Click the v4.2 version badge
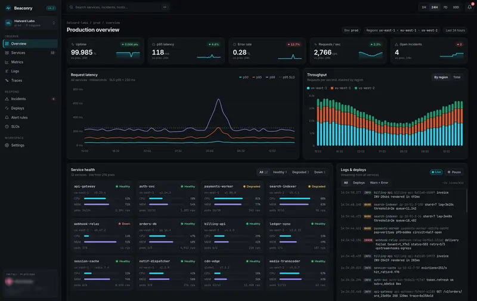This screenshot has width=477, height=301. coord(51,8)
